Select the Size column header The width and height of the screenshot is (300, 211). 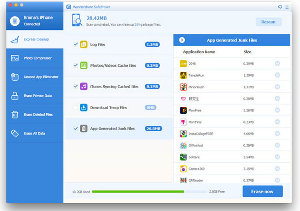coord(247,52)
